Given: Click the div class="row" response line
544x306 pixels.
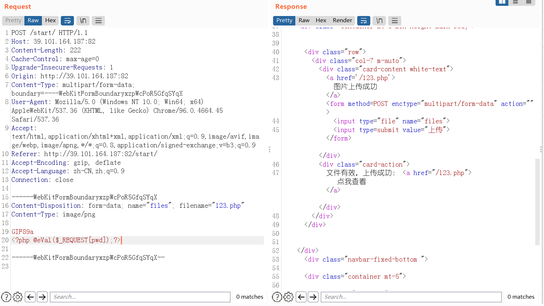Looking at the screenshot, I should pos(335,52).
